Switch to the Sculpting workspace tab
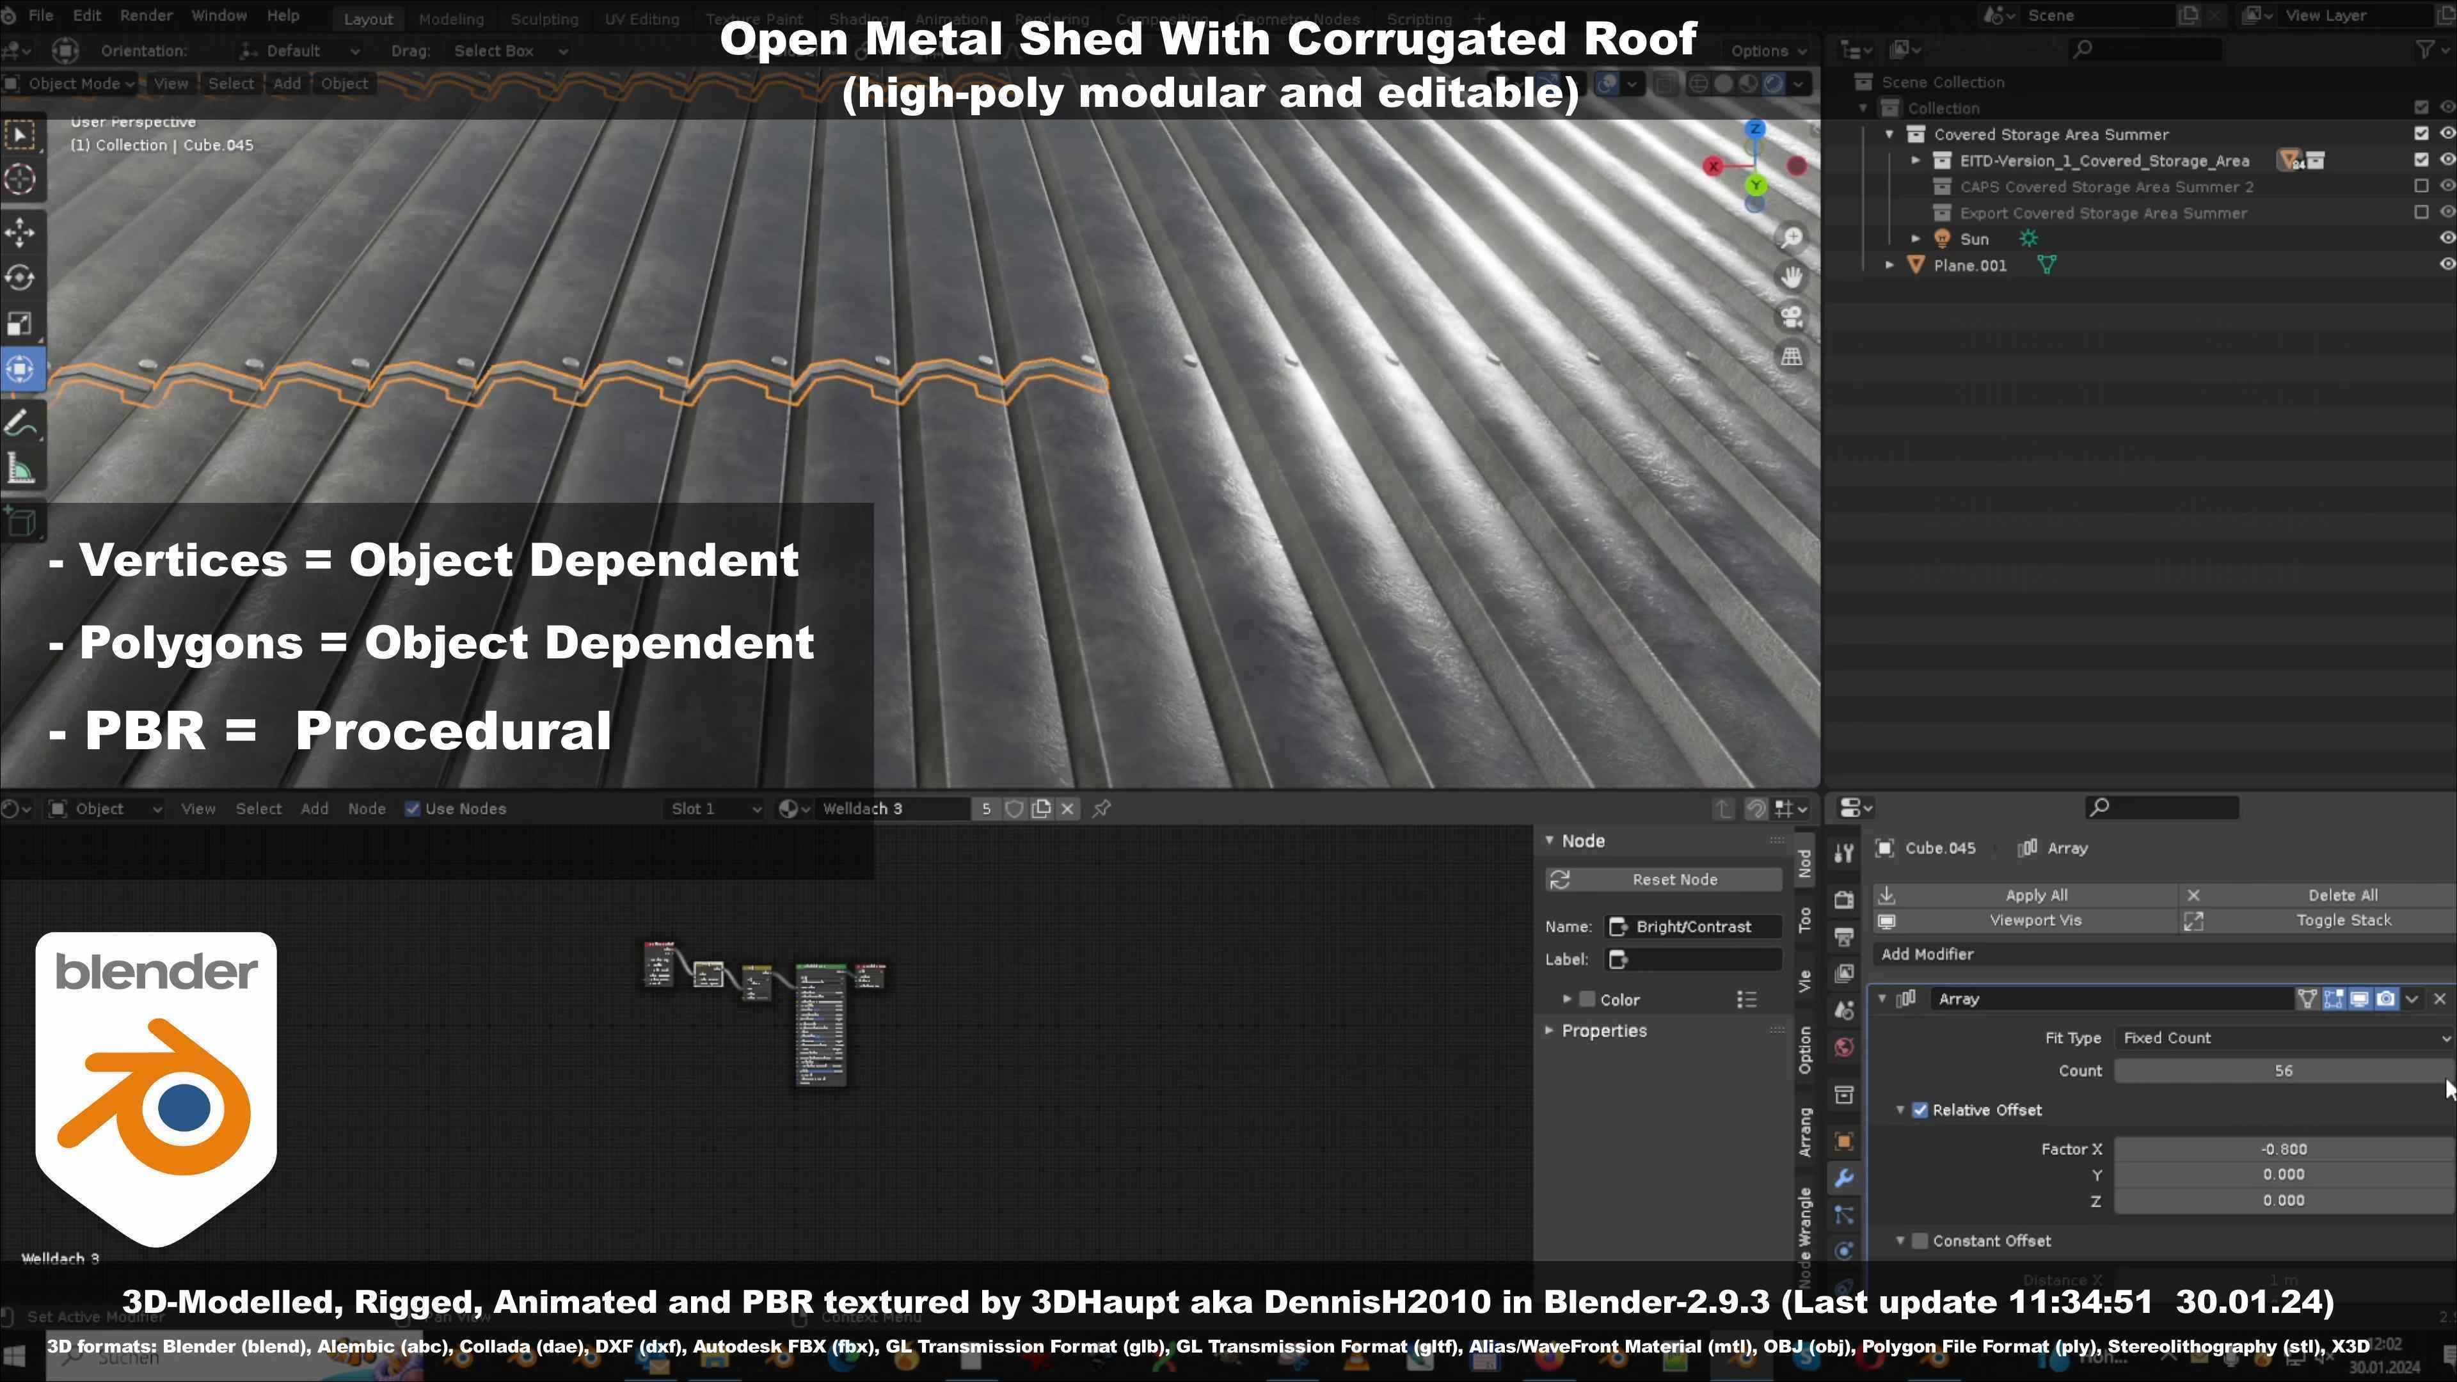This screenshot has height=1382, width=2457. pos(544,18)
